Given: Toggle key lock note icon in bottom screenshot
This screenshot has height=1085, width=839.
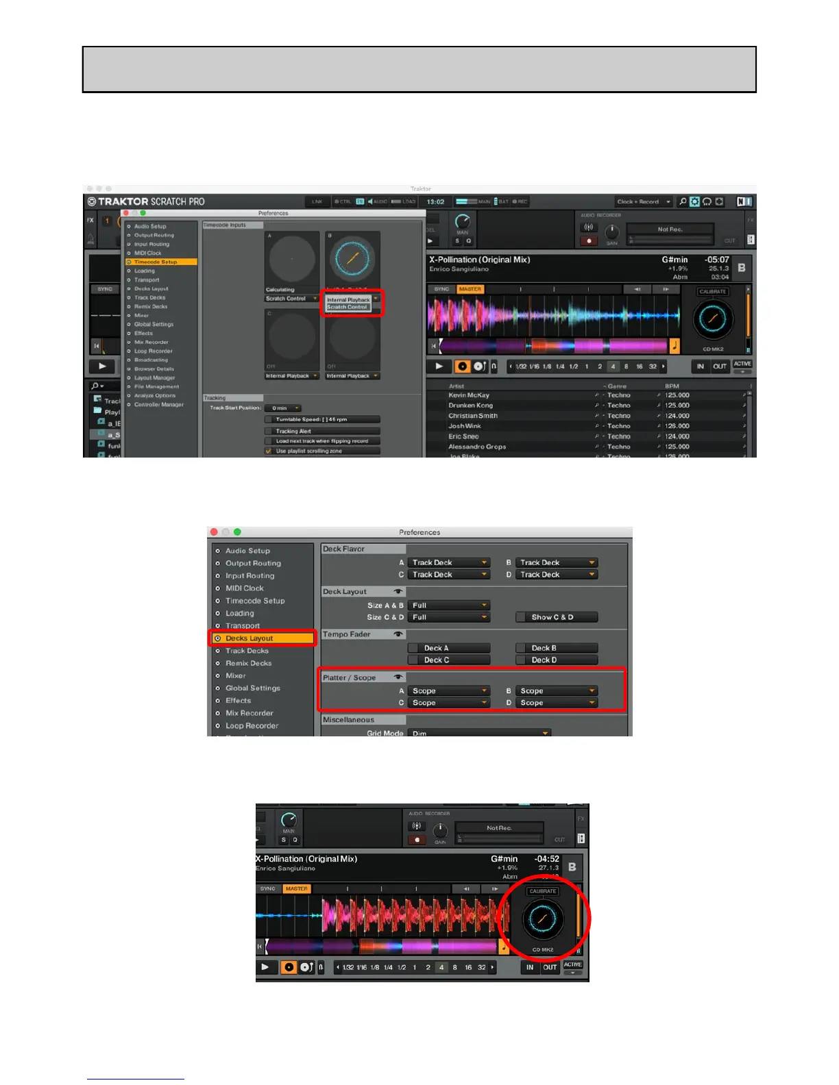Looking at the screenshot, I should tap(504, 947).
